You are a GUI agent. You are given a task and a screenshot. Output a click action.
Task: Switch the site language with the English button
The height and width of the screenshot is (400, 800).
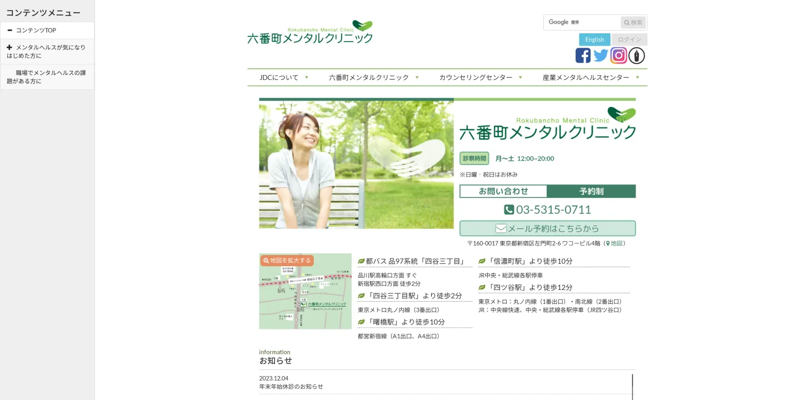(594, 39)
